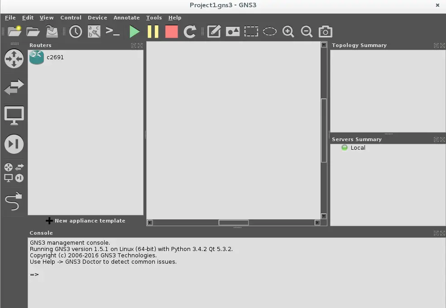Select the Local server entry

click(358, 148)
